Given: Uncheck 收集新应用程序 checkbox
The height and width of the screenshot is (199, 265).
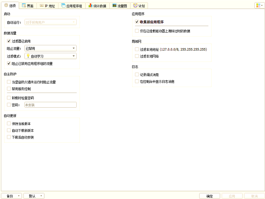Looking at the screenshot, I should [x=137, y=22].
